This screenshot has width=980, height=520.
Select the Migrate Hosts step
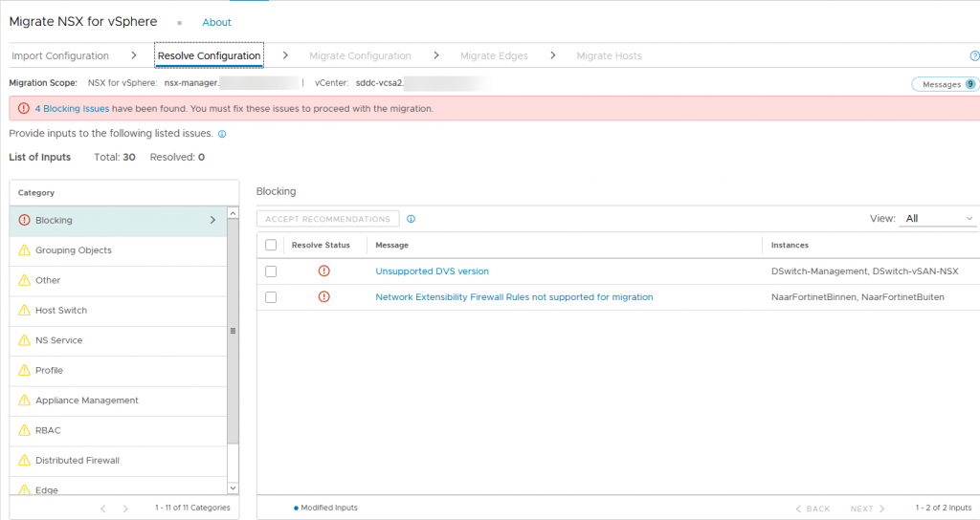(x=609, y=55)
